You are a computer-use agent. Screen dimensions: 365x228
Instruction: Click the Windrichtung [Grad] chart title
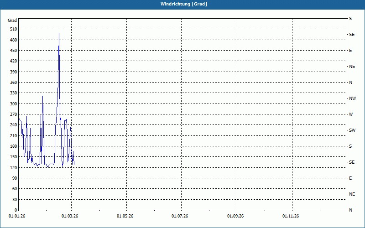coord(182,4)
